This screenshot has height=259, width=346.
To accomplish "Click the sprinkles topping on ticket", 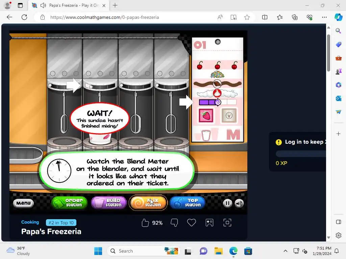I will point(217,75).
